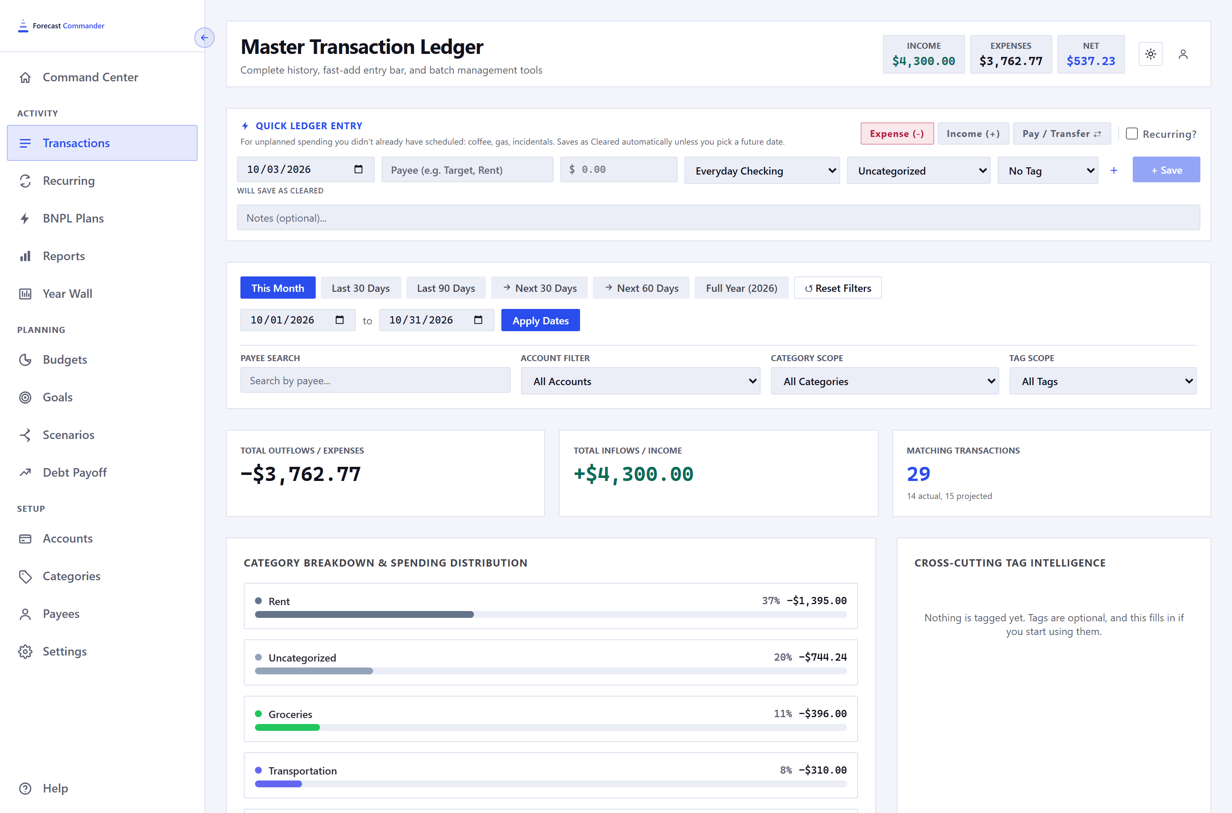Image resolution: width=1232 pixels, height=813 pixels.
Task: Open the Command Center home page
Action: coord(102,77)
